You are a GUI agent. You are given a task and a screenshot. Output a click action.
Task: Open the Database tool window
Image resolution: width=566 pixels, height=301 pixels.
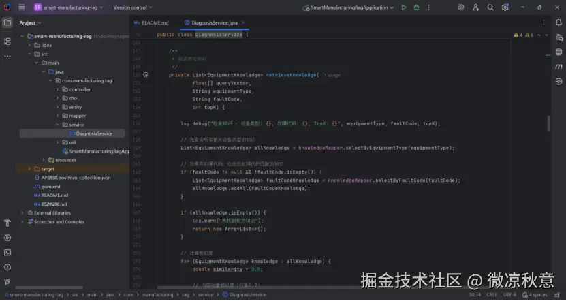pyautogui.click(x=559, y=52)
